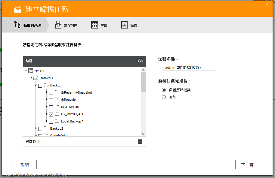Expand the HY_DS209_ALL folder

click(47, 114)
